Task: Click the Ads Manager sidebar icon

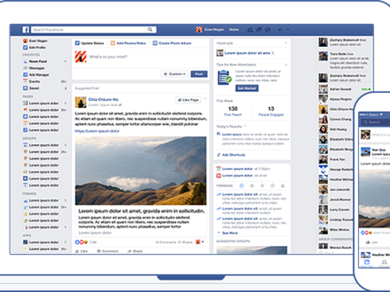Action: (25, 75)
